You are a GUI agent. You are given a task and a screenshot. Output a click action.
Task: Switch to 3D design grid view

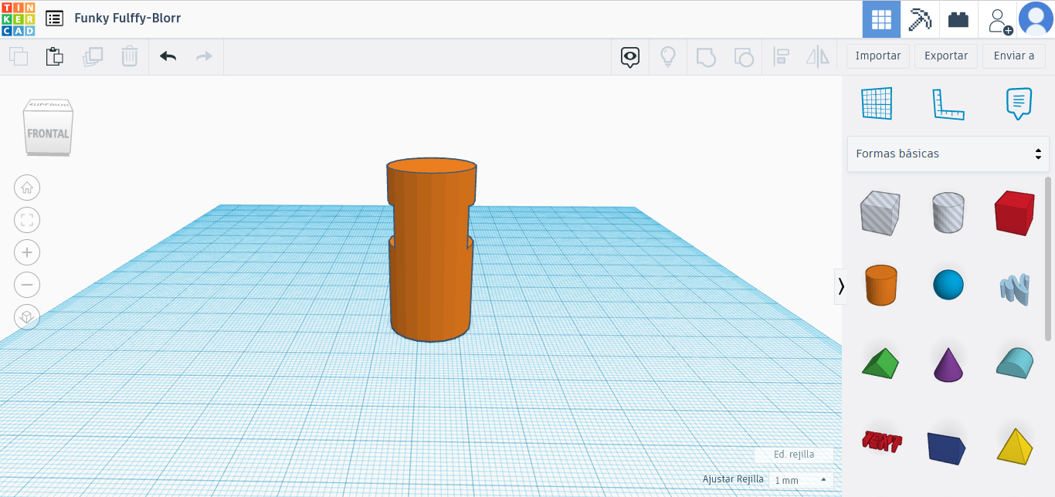[881, 19]
